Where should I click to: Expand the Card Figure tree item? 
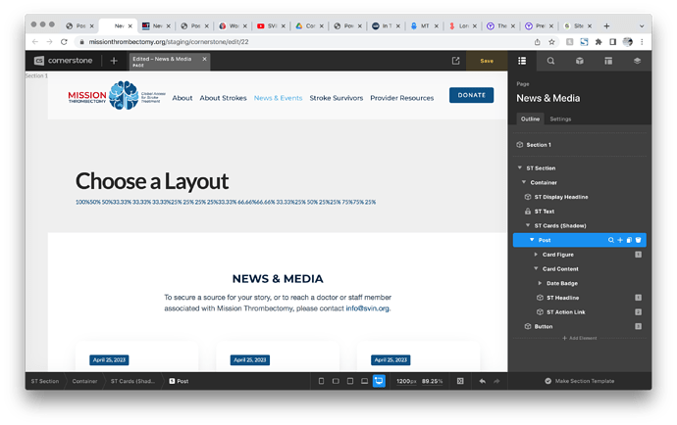(536, 255)
